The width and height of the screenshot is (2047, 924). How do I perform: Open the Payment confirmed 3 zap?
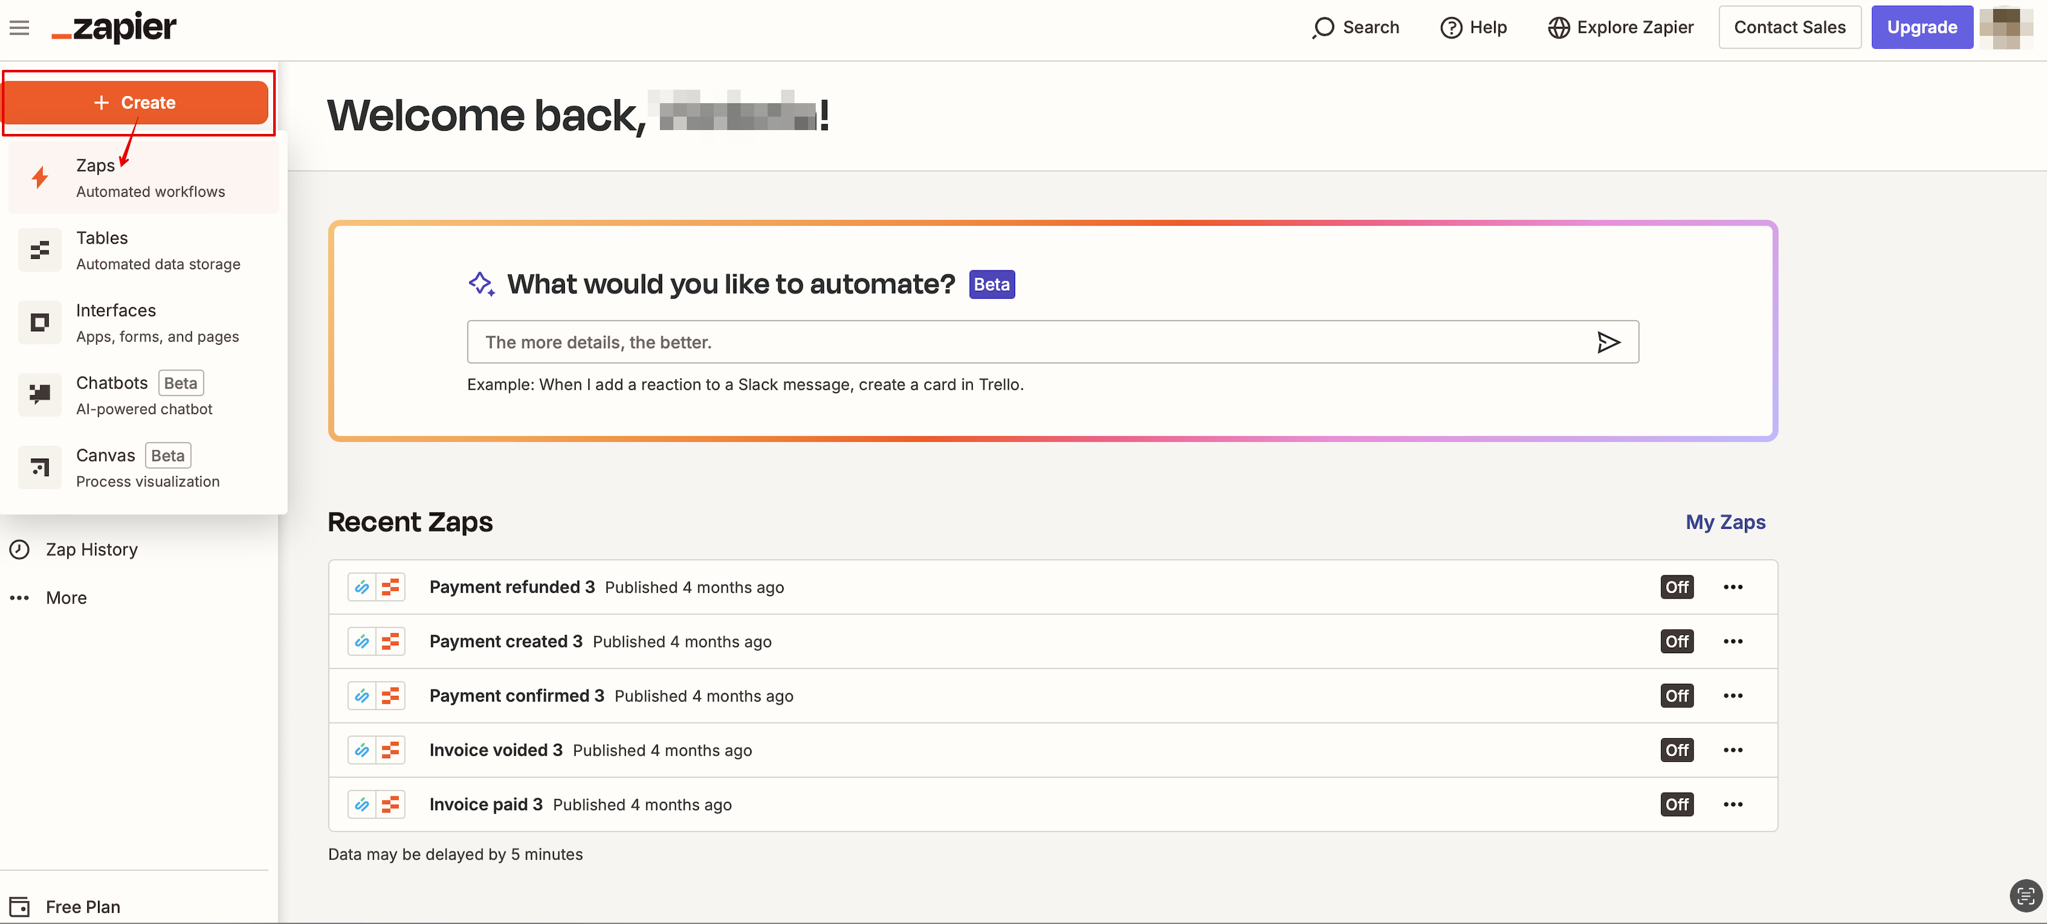(516, 696)
